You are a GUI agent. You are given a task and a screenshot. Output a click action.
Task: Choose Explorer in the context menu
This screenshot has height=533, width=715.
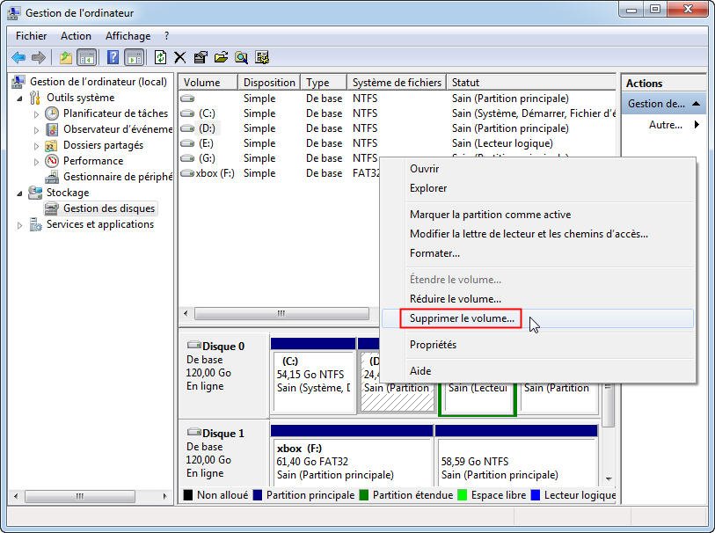[x=538, y=188]
